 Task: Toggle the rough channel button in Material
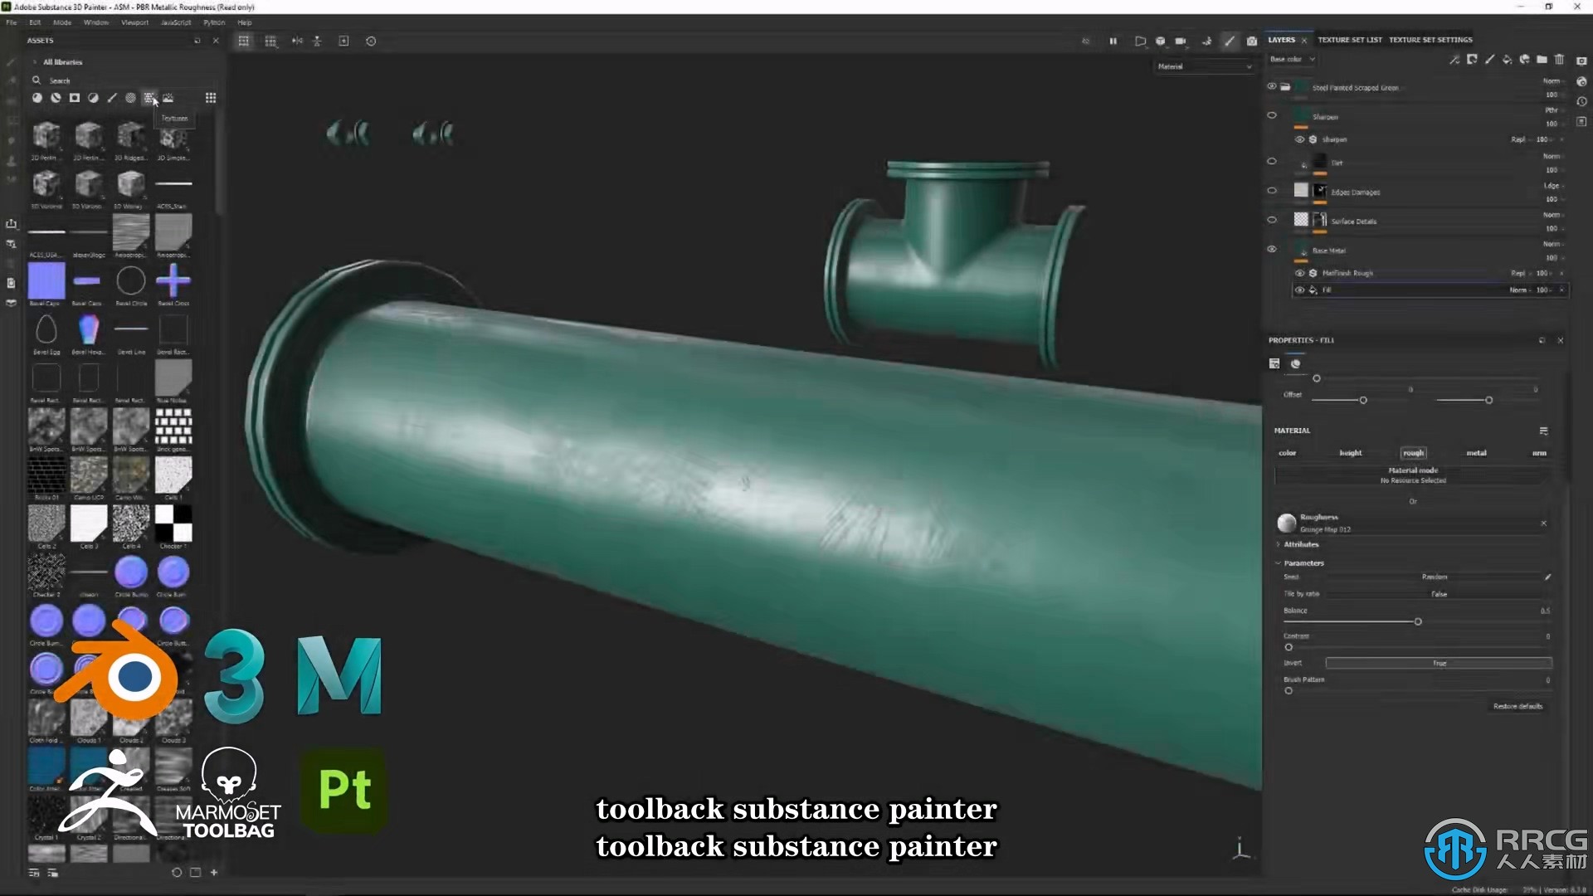click(1413, 453)
